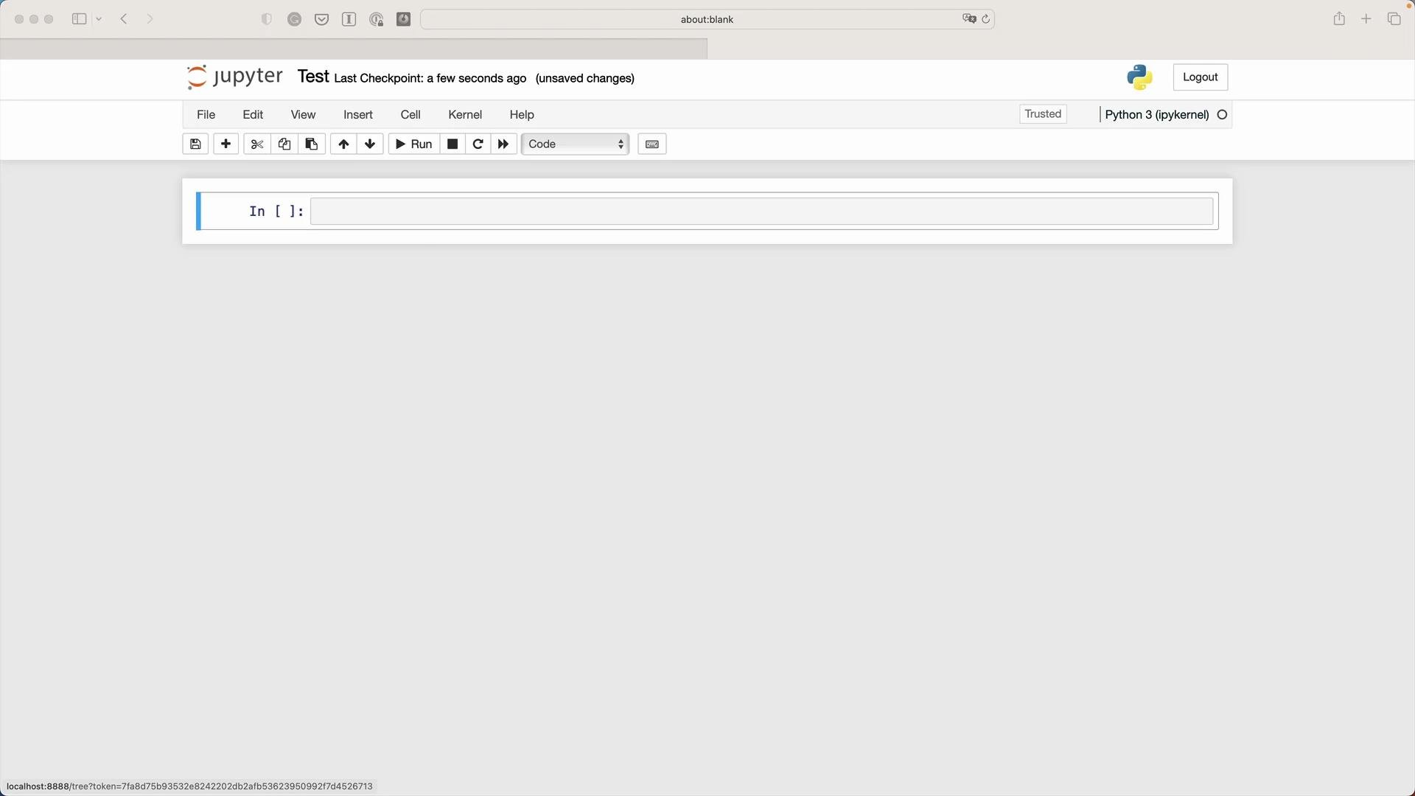This screenshot has width=1415, height=796.
Task: Click the kernel idle circle indicator
Action: pyautogui.click(x=1222, y=114)
